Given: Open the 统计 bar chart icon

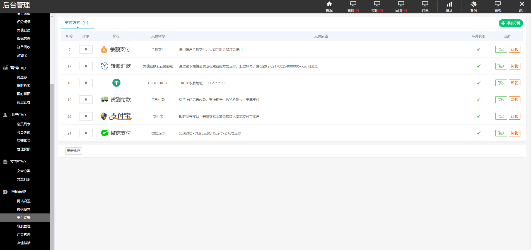Looking at the screenshot, I should [449, 4].
